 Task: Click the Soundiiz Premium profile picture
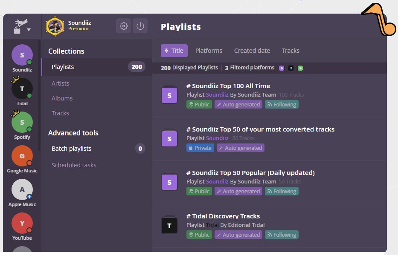click(55, 26)
